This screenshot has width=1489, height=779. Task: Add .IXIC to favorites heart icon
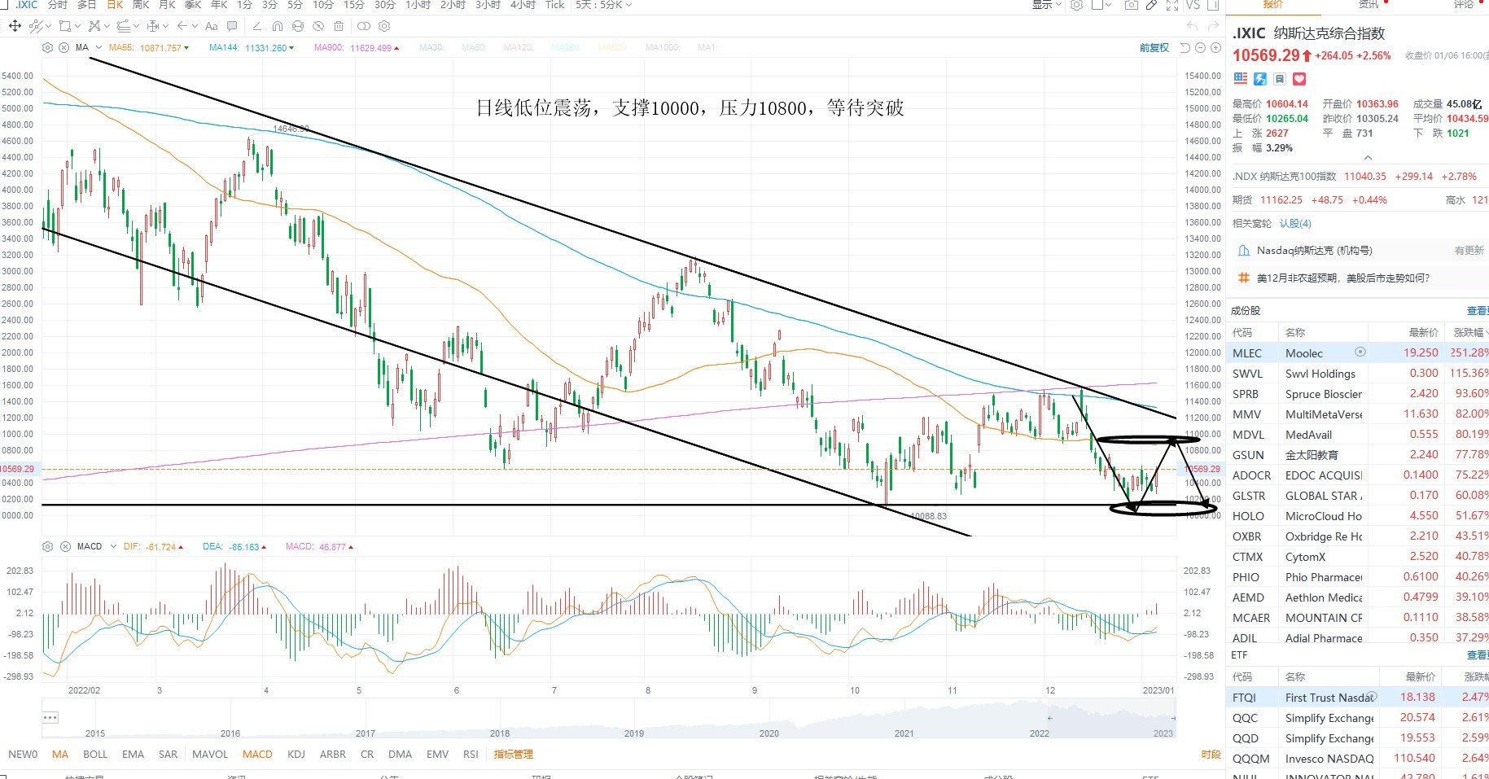(x=1299, y=79)
